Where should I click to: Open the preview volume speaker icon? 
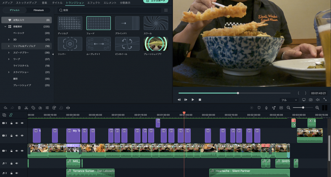[318, 100]
